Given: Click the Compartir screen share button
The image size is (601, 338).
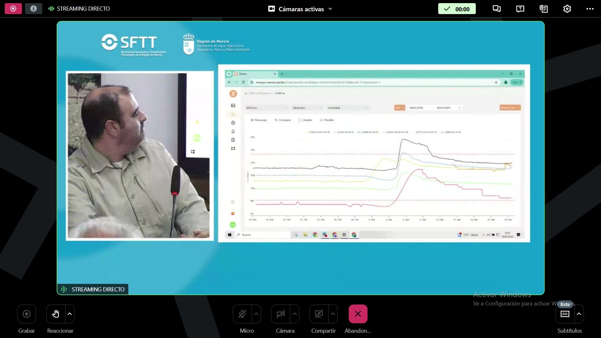Looking at the screenshot, I should [319, 314].
